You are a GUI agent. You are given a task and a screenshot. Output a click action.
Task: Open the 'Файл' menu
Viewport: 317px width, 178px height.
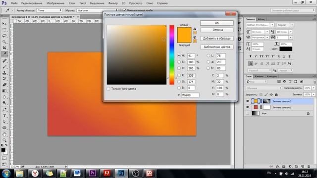[14, 3]
